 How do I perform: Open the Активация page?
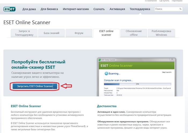click(x=117, y=9)
